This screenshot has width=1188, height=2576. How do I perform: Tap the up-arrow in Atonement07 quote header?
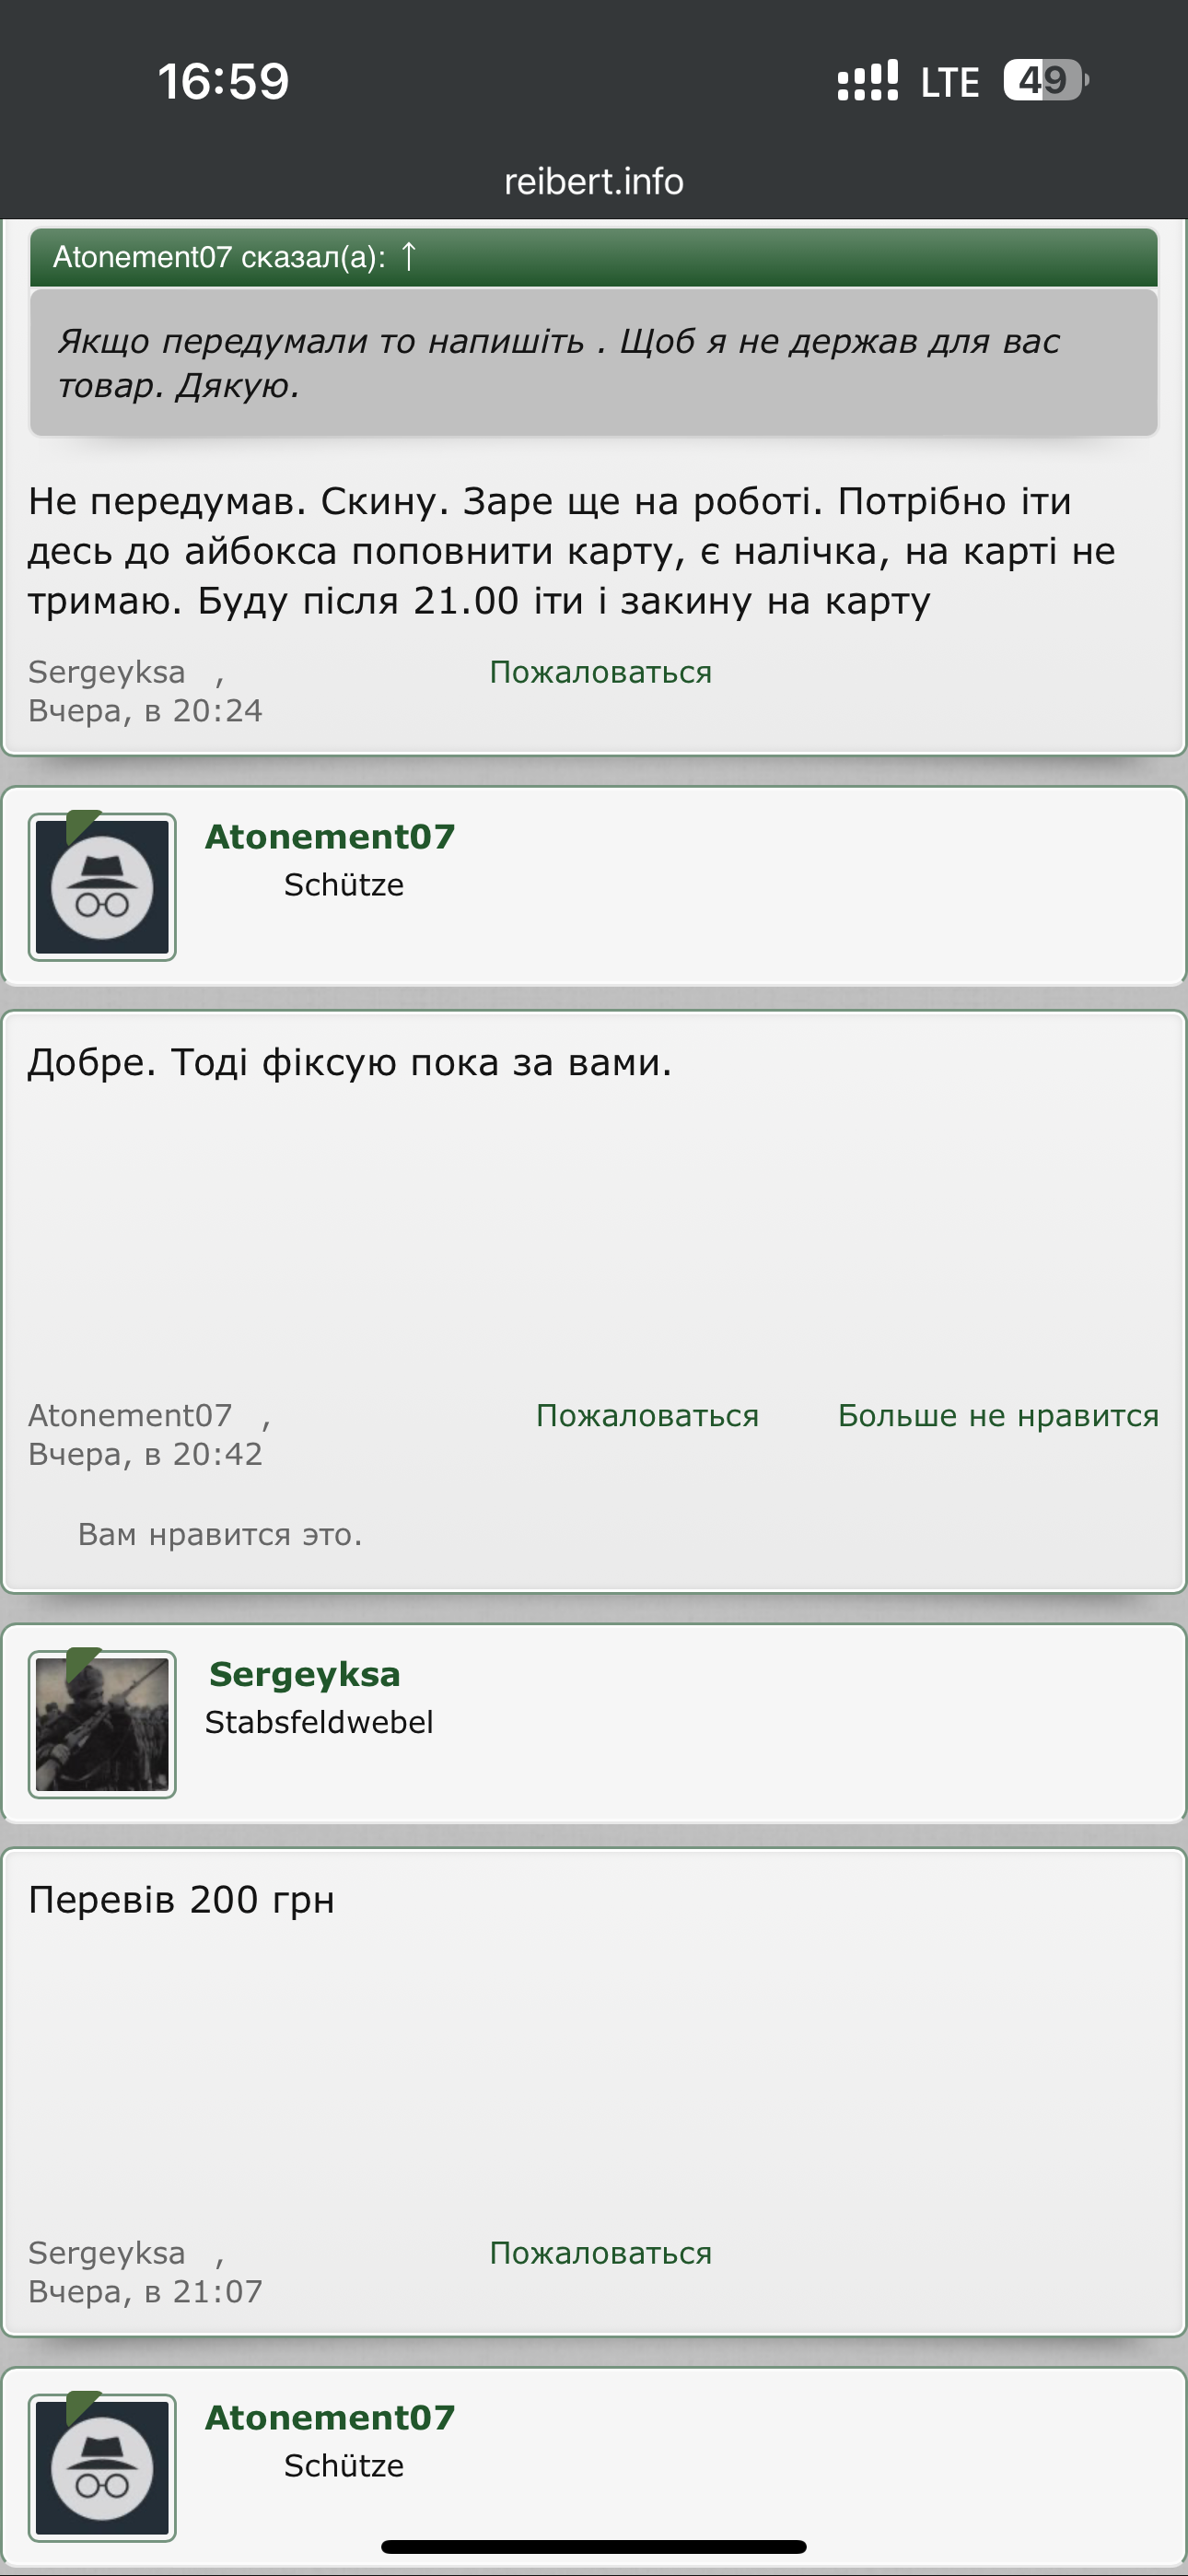(x=408, y=257)
